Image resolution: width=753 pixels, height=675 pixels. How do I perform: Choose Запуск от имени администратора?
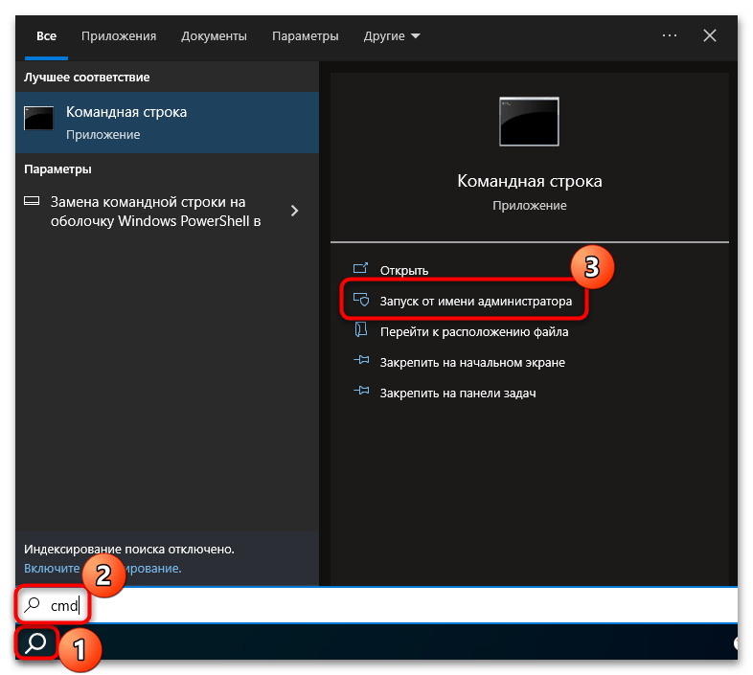pos(475,301)
